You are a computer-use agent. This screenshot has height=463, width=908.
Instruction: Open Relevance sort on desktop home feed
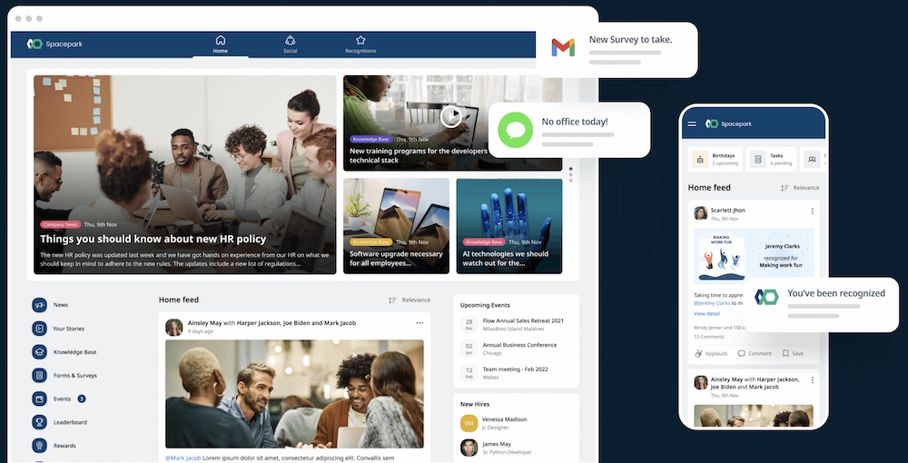[410, 300]
